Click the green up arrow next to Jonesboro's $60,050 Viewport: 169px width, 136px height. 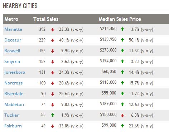[x=122, y=72]
